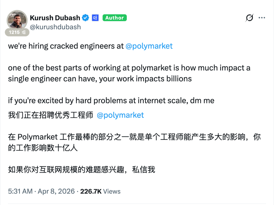Open the @polymarket link in Chinese text

point(120,115)
